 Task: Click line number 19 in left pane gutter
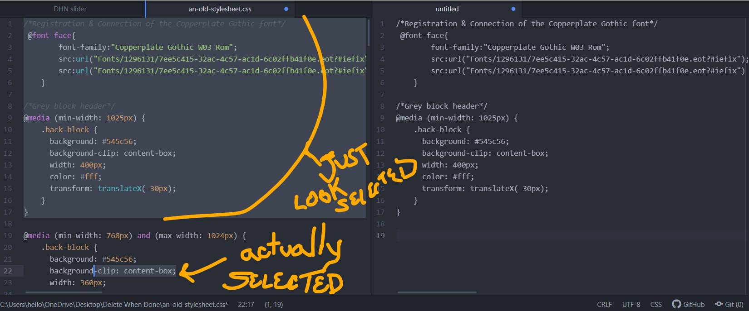coord(8,235)
